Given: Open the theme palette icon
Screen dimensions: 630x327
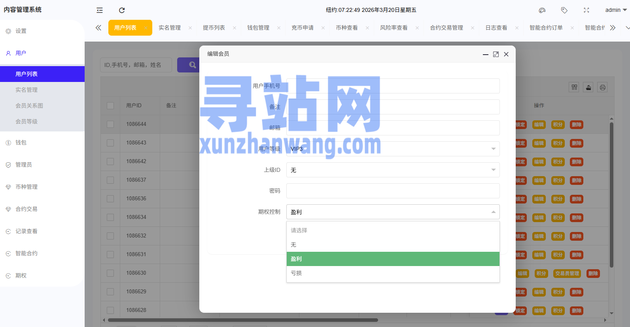Looking at the screenshot, I should [x=542, y=10].
